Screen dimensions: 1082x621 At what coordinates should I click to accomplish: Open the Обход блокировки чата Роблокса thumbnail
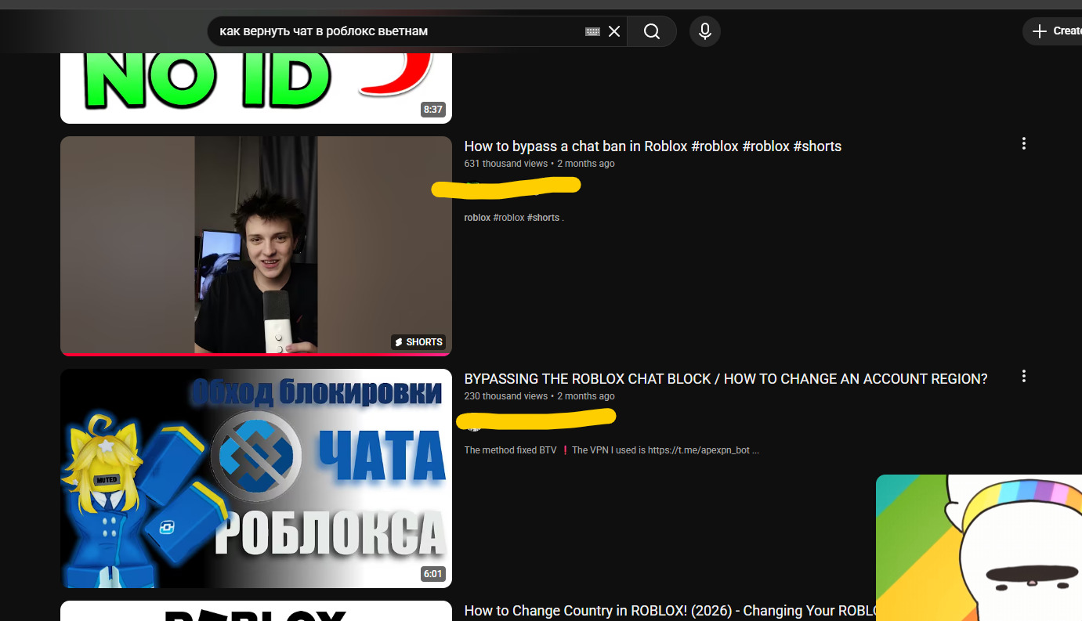256,478
